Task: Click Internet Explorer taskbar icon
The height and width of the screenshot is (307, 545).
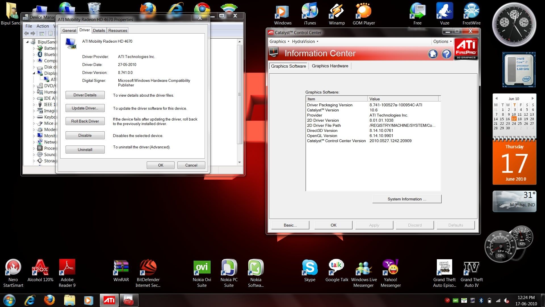Action: point(30,300)
